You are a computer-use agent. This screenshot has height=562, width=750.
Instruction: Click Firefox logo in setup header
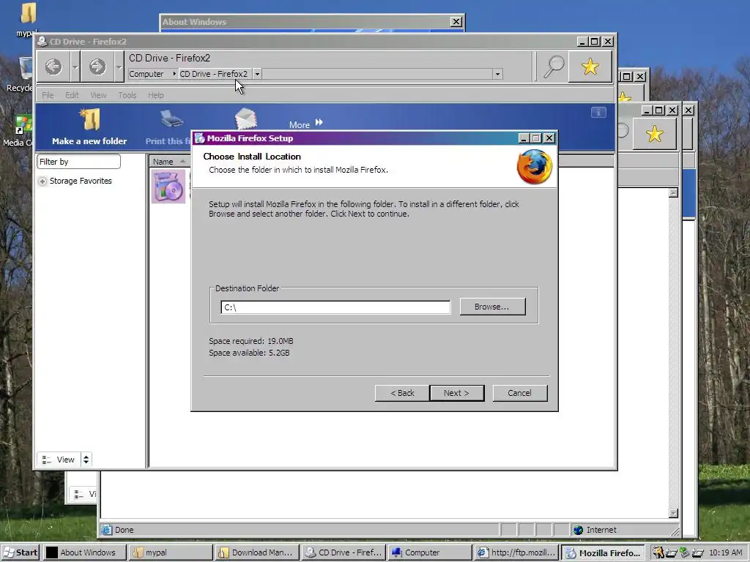(x=534, y=167)
